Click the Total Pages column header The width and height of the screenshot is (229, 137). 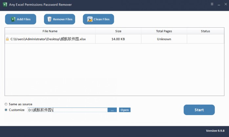[x=164, y=31]
